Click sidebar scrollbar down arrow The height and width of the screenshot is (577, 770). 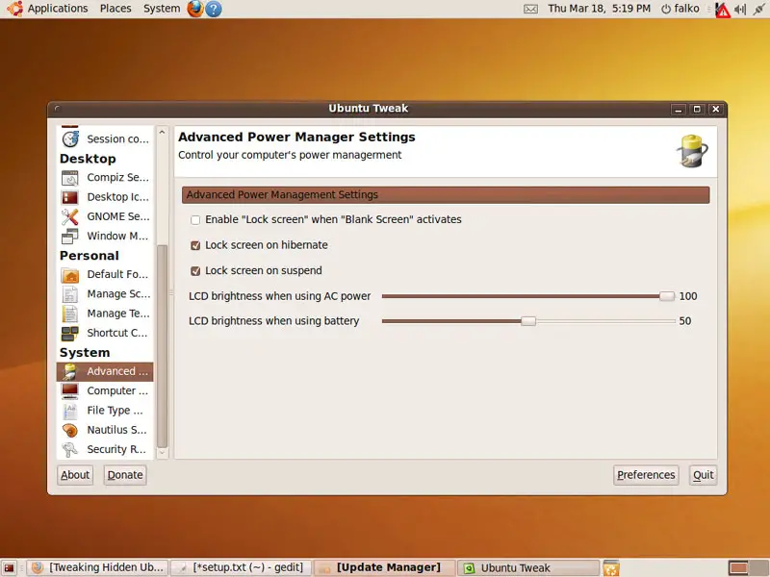162,453
